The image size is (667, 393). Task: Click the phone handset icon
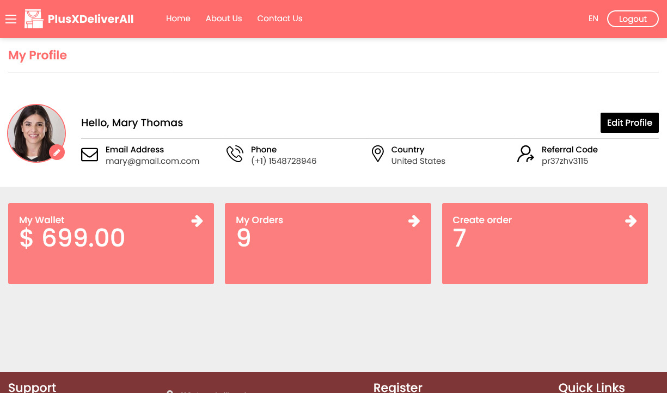(235, 154)
